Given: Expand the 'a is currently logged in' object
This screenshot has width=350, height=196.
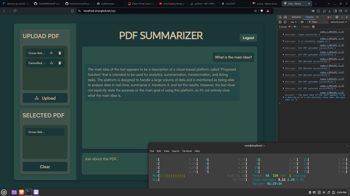Looking at the screenshot, I should tap(284, 41).
